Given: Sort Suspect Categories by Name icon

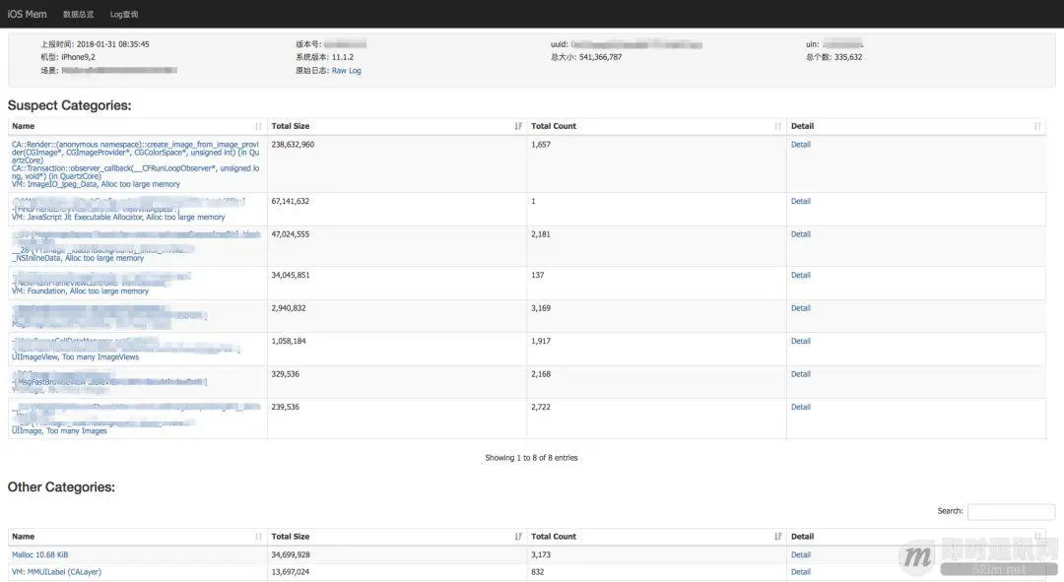Looking at the screenshot, I should (x=258, y=126).
